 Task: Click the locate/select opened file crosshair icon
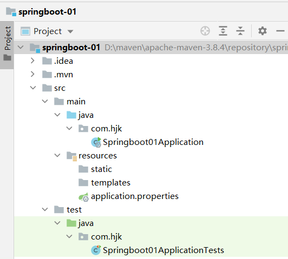(205, 31)
